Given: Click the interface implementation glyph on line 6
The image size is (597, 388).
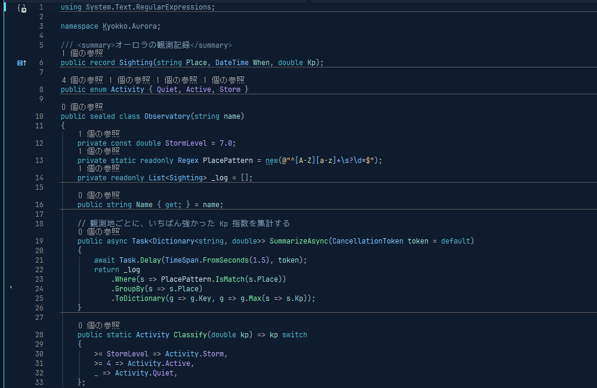Looking at the screenshot, I should (21, 63).
